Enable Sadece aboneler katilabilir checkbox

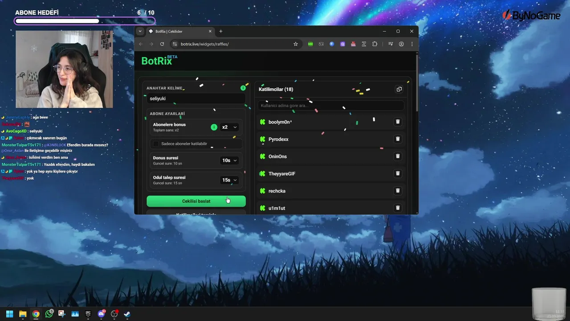click(156, 144)
